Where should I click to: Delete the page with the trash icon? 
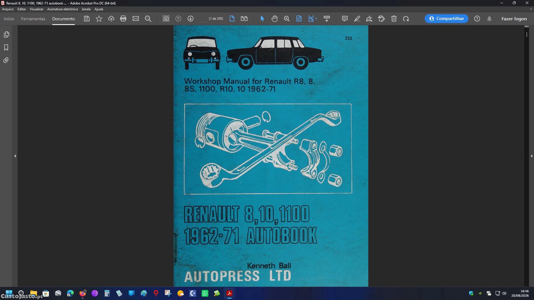[394, 19]
